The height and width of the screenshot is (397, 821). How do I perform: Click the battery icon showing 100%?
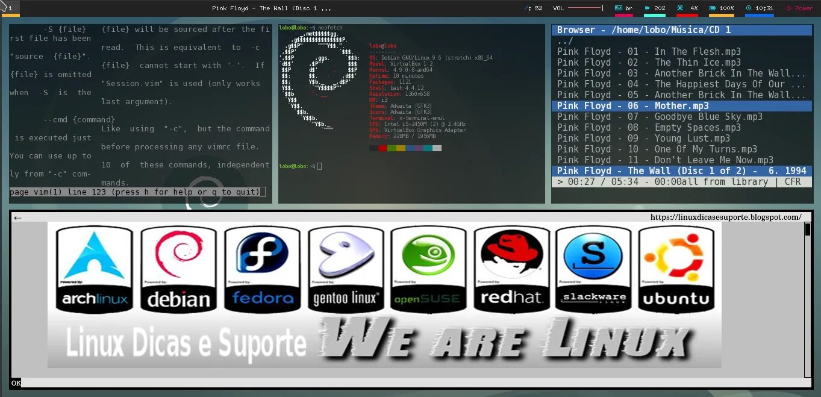tap(713, 8)
